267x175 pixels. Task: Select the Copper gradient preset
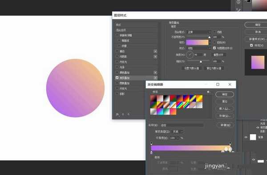click(x=166, y=105)
